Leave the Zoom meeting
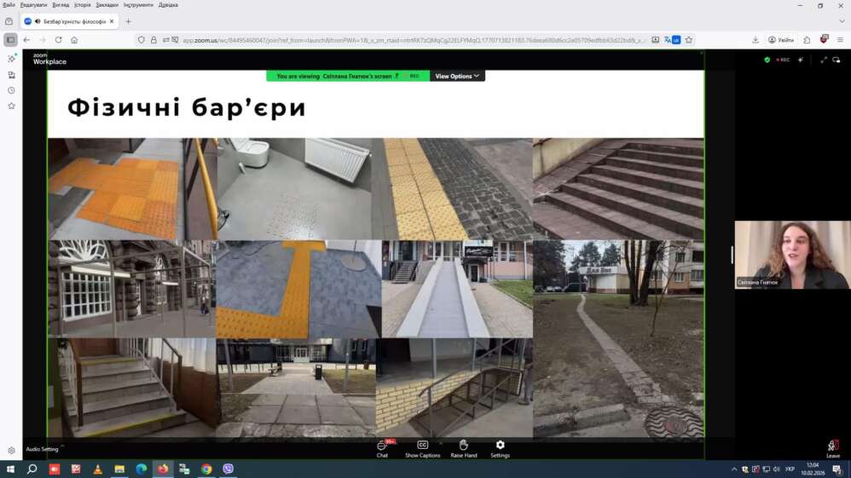 (x=832, y=449)
